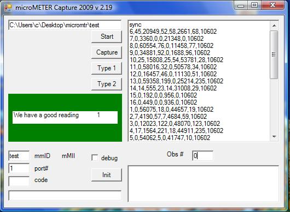Select the Type 2 button

[107, 84]
